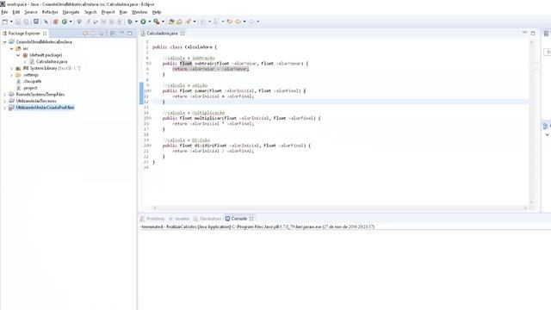Collapse the src folder node
The height and width of the screenshot is (310, 551).
[11, 48]
